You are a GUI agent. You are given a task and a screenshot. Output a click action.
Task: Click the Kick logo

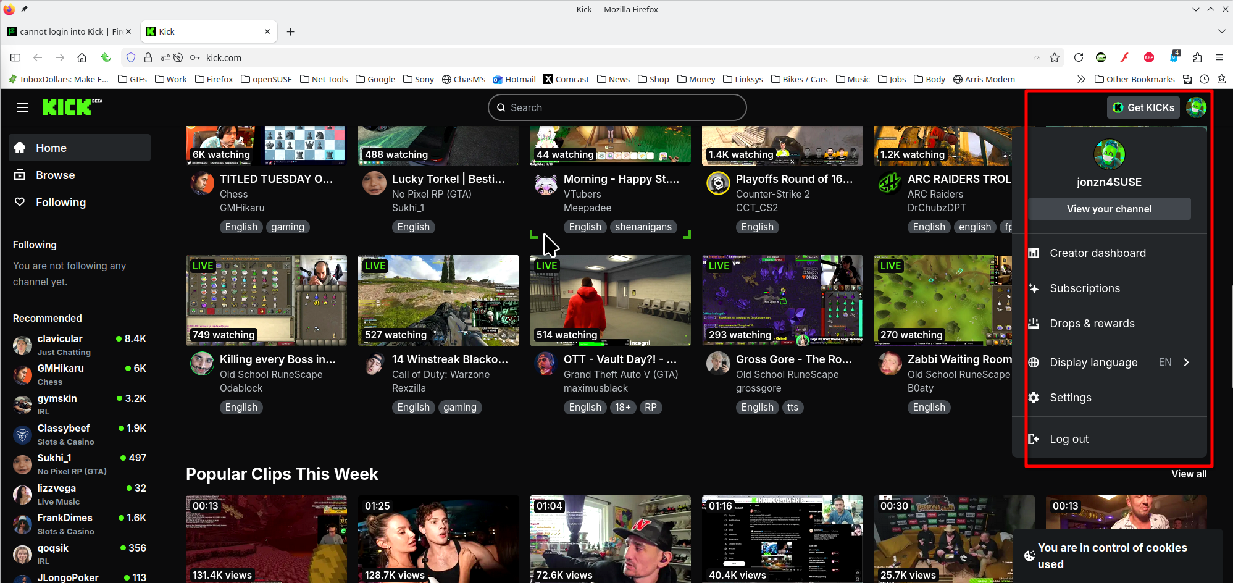[67, 107]
